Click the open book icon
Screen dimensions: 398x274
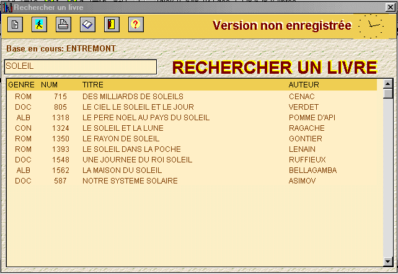(87, 25)
